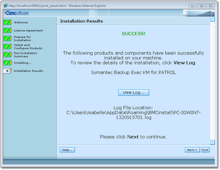The image size is (220, 170).
Task: Select the Select and Configure Products label
Action: click(28, 46)
